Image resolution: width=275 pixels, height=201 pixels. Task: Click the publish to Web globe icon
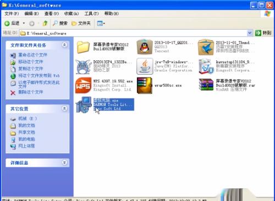(x=13, y=76)
